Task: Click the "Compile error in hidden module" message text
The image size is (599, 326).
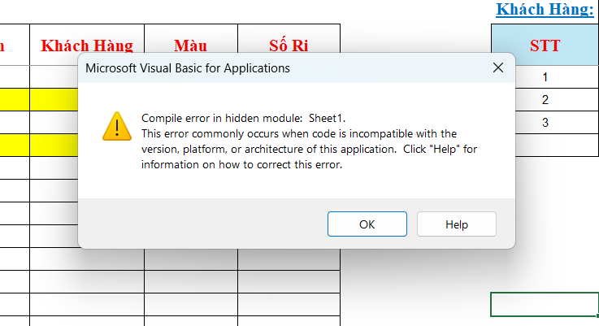Action: tap(243, 119)
